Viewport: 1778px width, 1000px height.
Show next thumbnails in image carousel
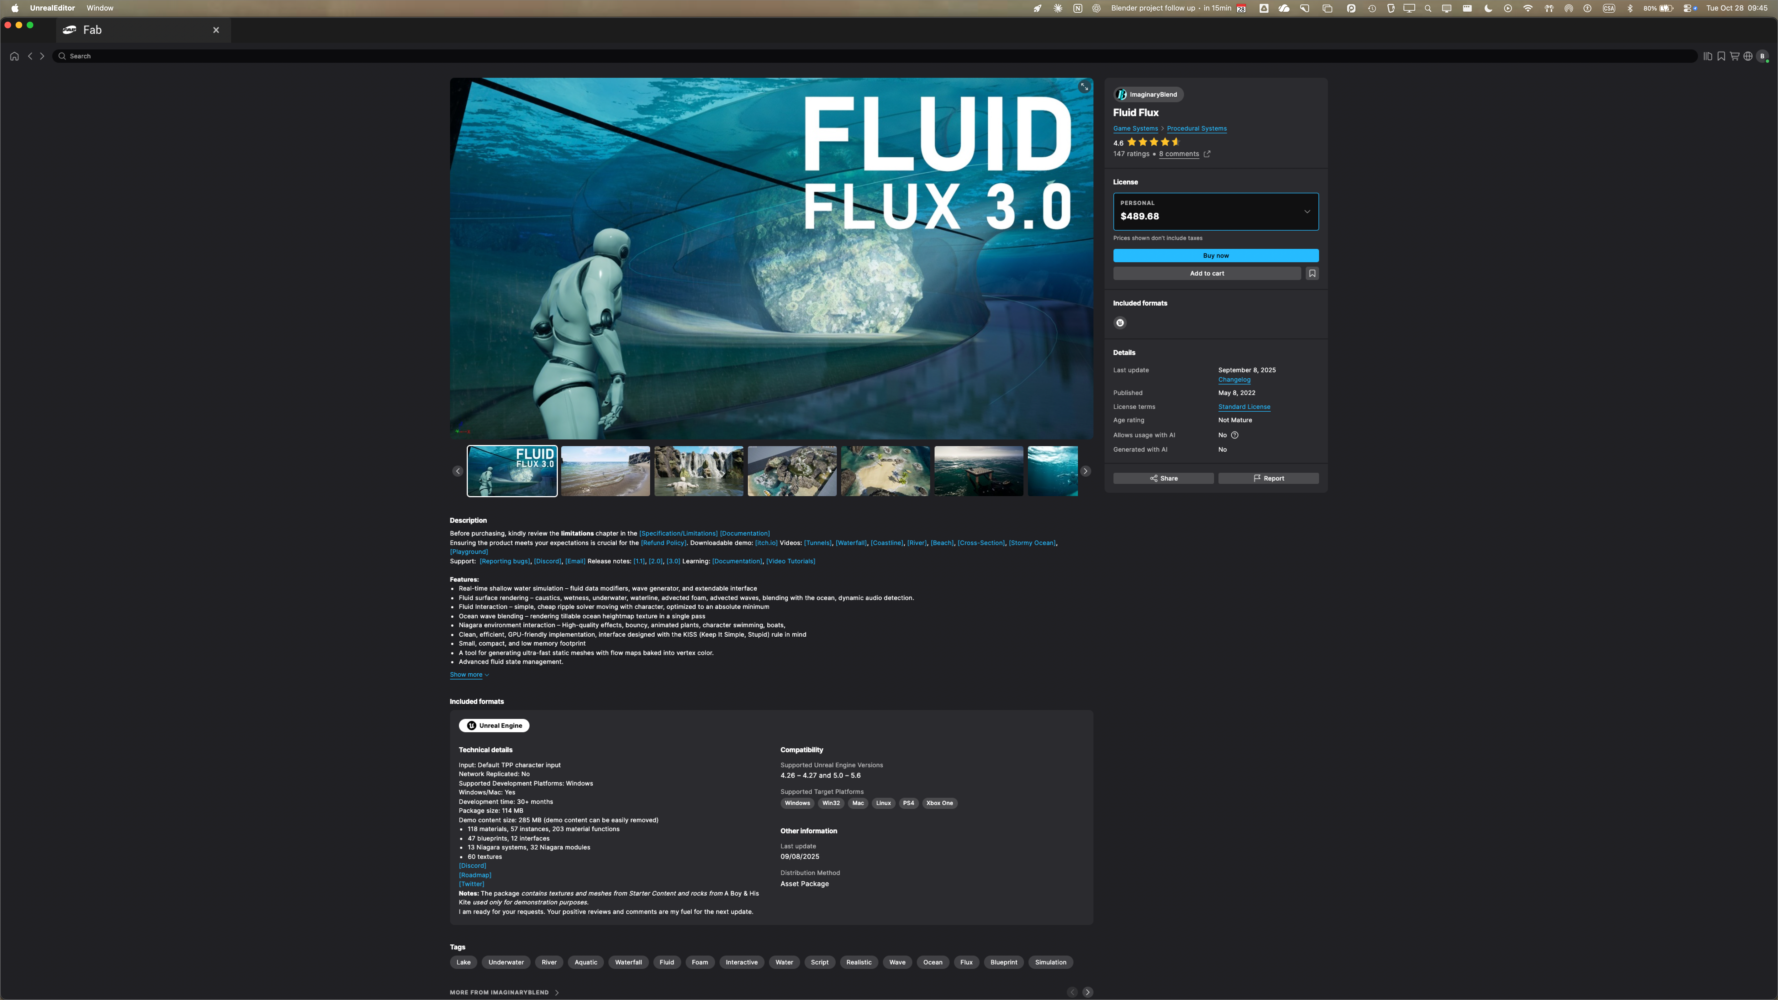1086,471
